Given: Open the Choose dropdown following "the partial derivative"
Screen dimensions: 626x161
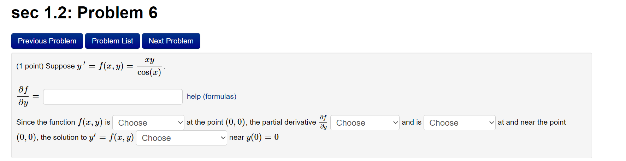Looking at the screenshot, I should (365, 123).
